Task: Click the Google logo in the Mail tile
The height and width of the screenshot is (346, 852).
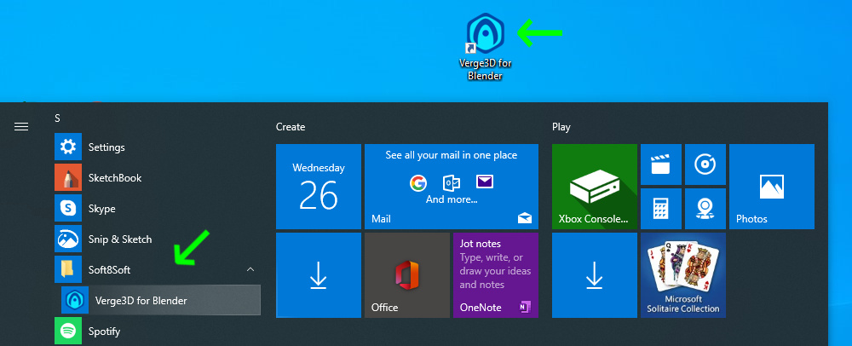Action: pos(417,183)
